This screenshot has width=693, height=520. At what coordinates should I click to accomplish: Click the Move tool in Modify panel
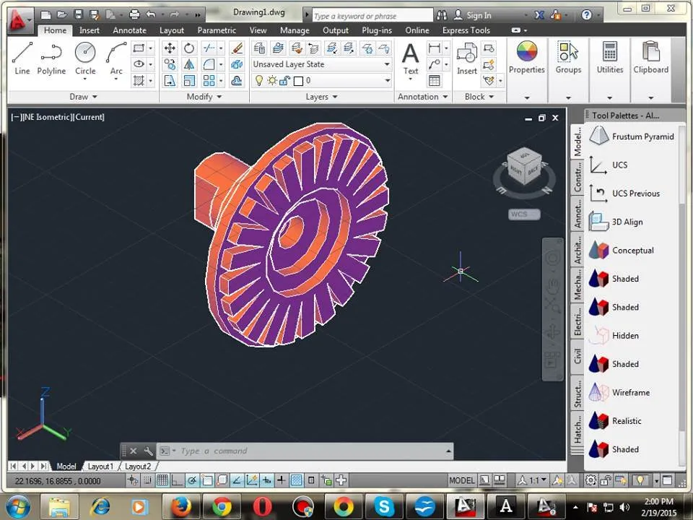pos(170,48)
